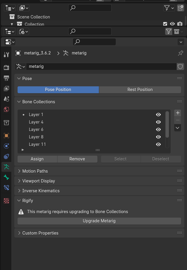Open the bone collection specials dropdown arrow
The width and height of the screenshot is (187, 270).
point(178,128)
